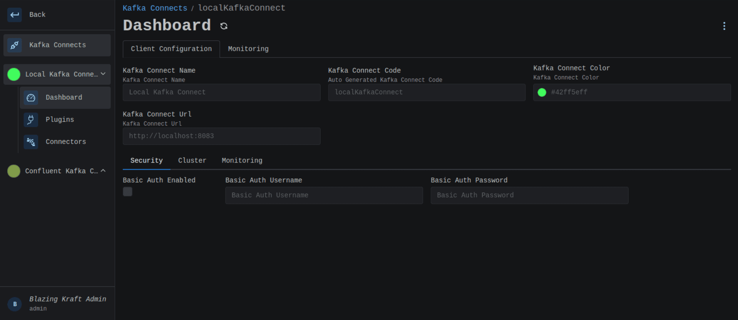Switch to the top Monitoring tab
Image resolution: width=738 pixels, height=320 pixels.
[x=248, y=49]
